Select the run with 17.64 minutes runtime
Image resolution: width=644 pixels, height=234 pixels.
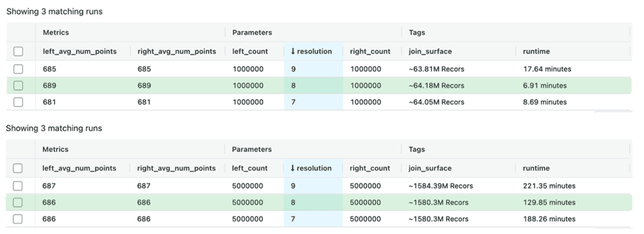(18, 69)
